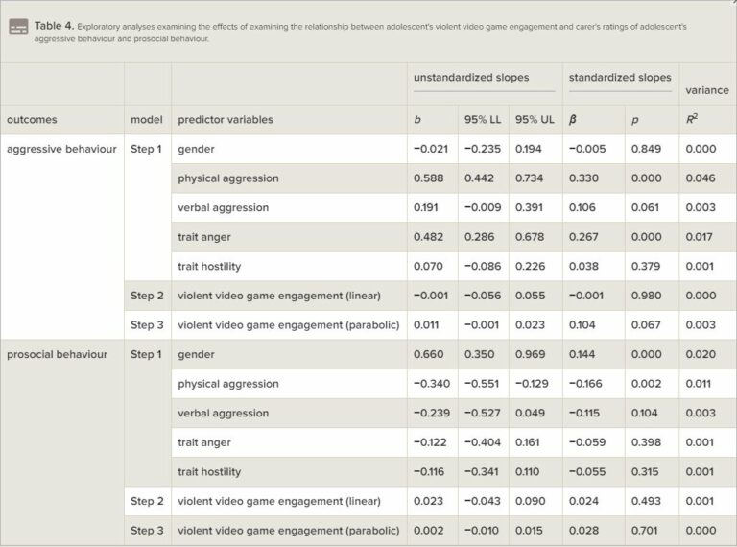Select the b value 0.660 cell
The height and width of the screenshot is (547, 737).
(428, 355)
